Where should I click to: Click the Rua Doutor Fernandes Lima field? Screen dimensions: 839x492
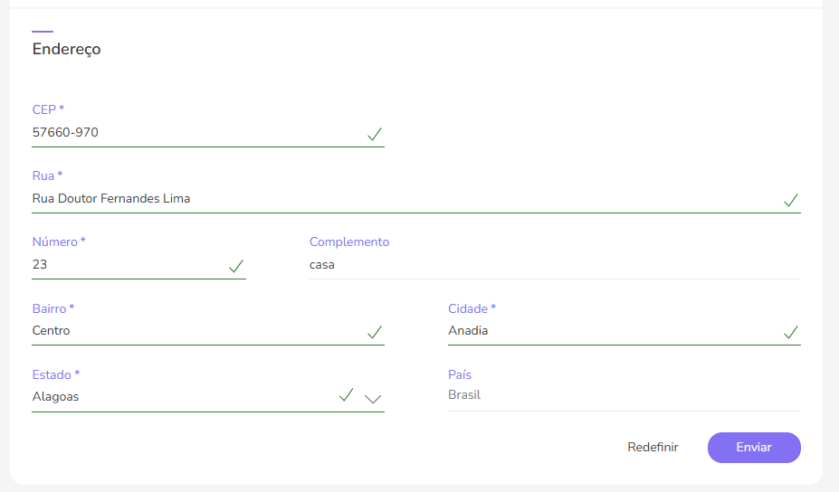[x=398, y=199]
